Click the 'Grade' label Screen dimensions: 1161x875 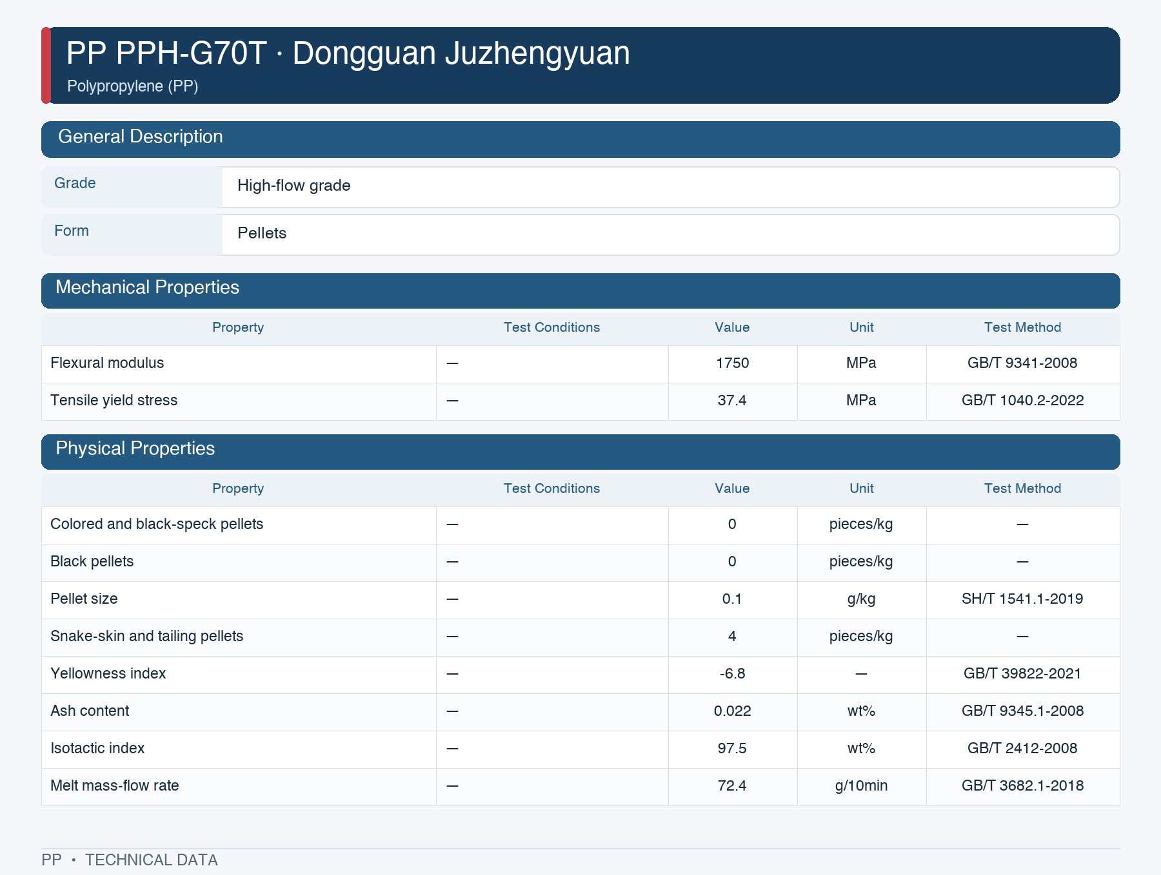pyautogui.click(x=75, y=183)
